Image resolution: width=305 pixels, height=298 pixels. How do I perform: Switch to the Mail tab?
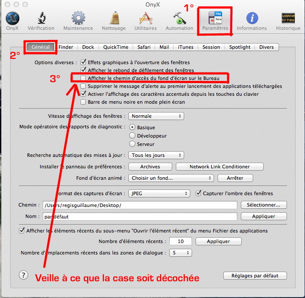(164, 47)
